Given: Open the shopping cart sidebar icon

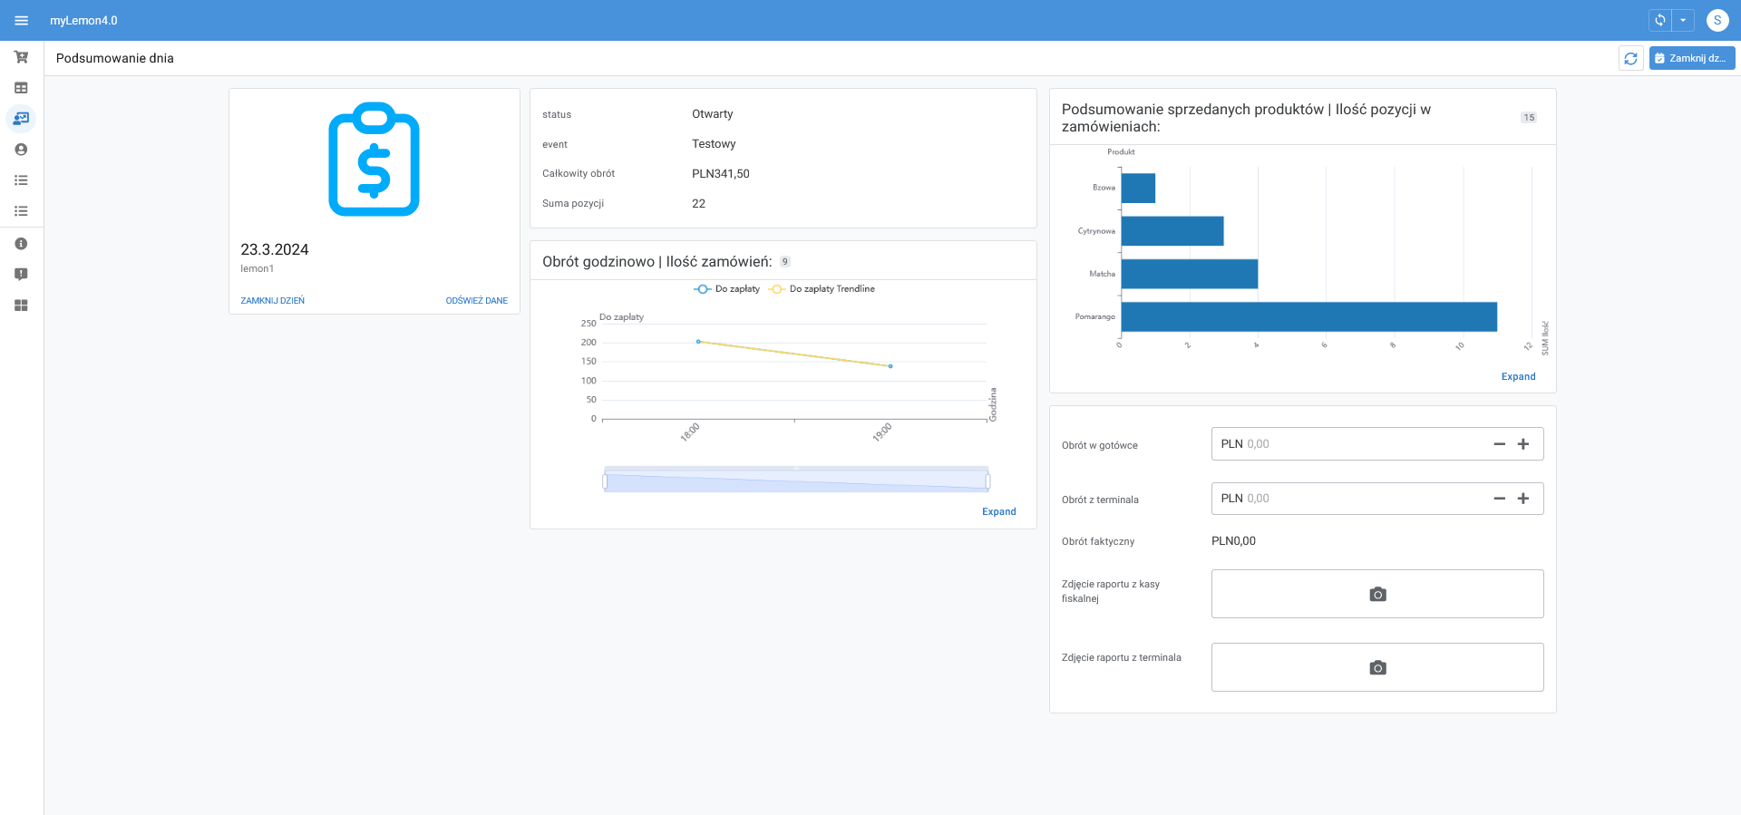Looking at the screenshot, I should point(21,57).
